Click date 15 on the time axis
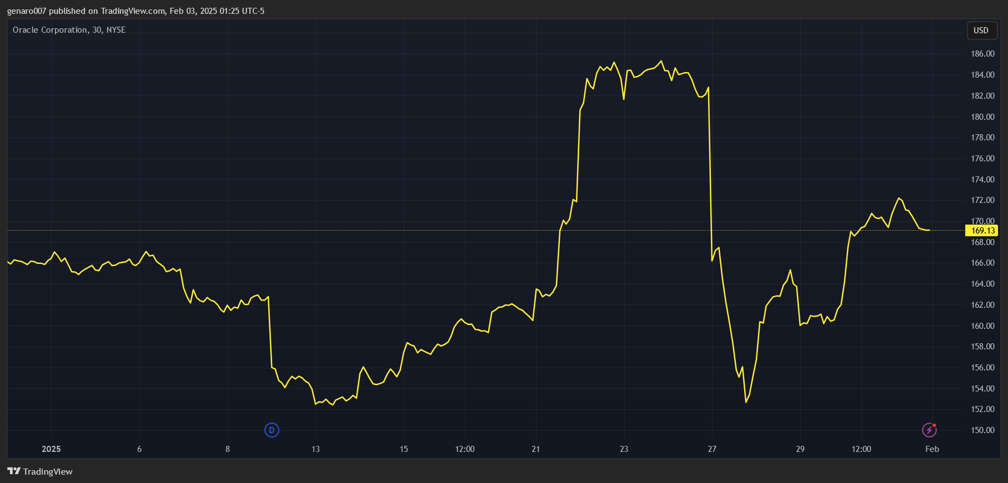Viewport: 1008px width, 483px height. (404, 449)
